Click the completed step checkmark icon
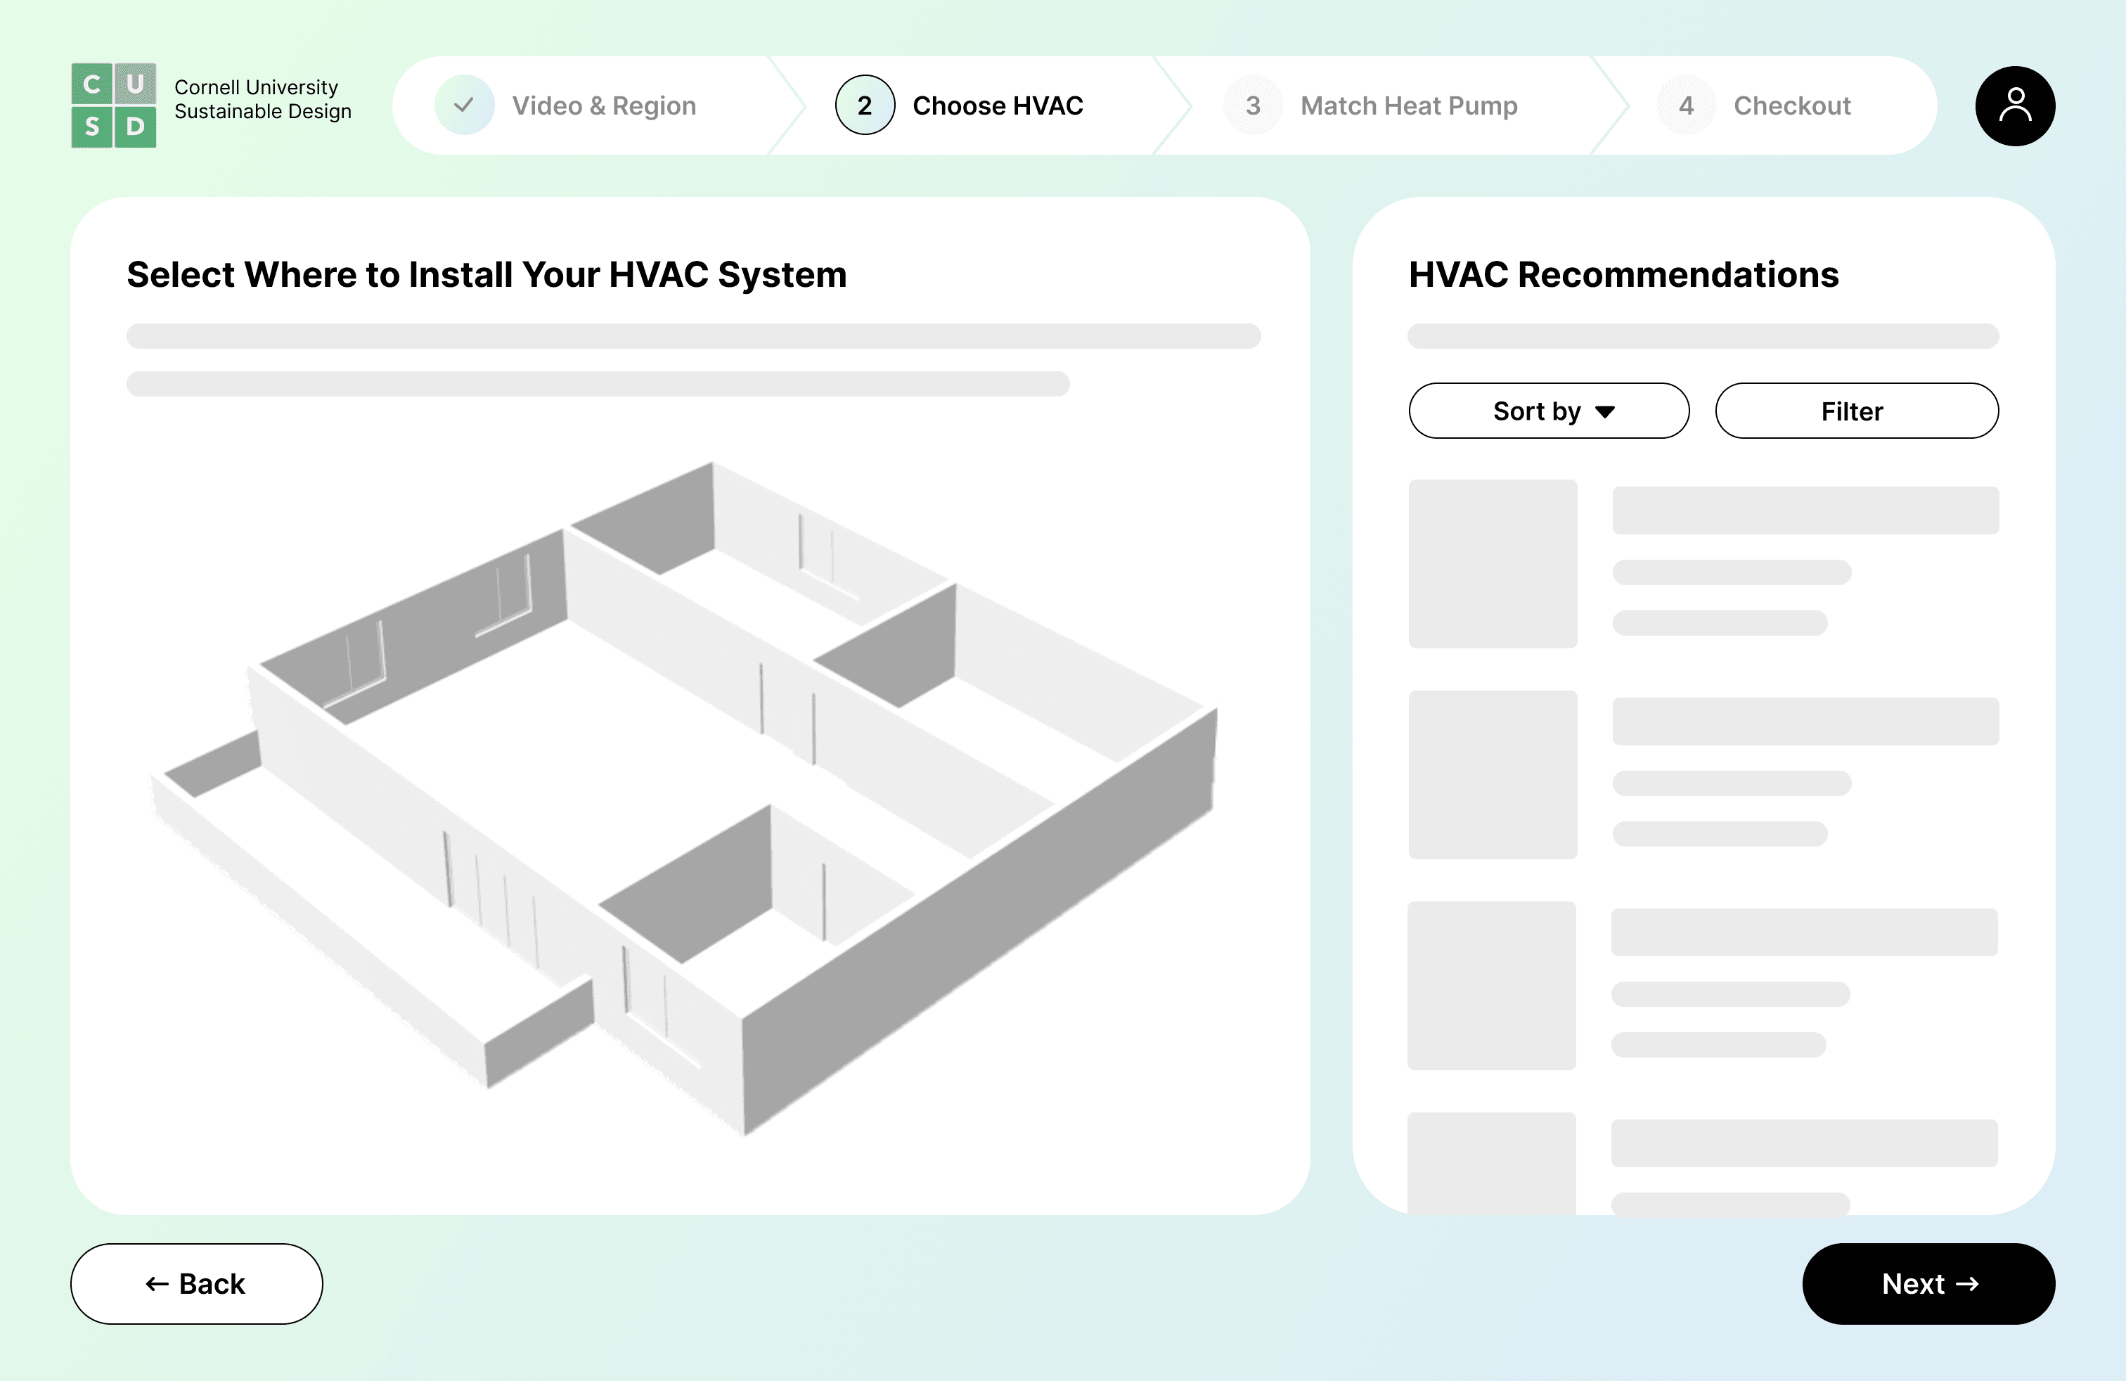 [463, 105]
